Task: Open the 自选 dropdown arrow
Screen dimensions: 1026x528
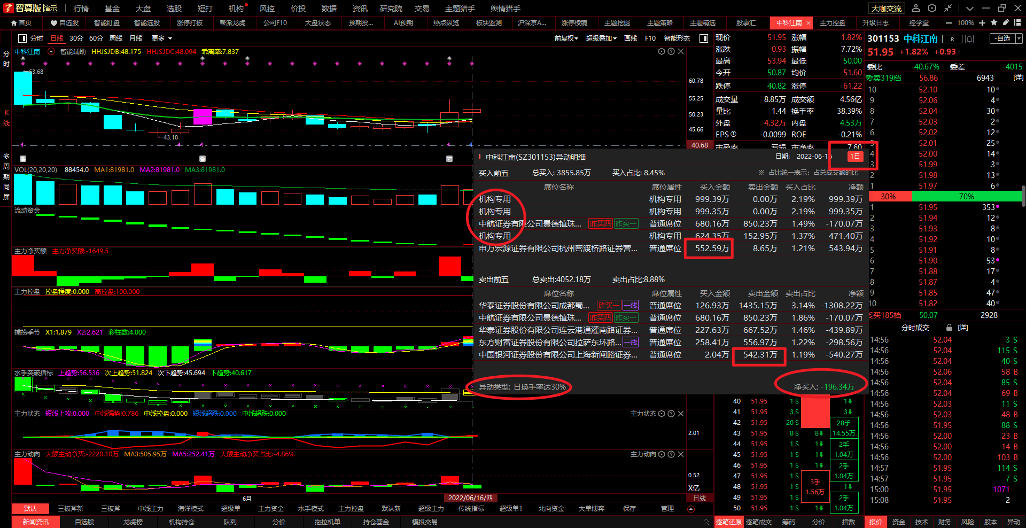Action: (x=1019, y=38)
